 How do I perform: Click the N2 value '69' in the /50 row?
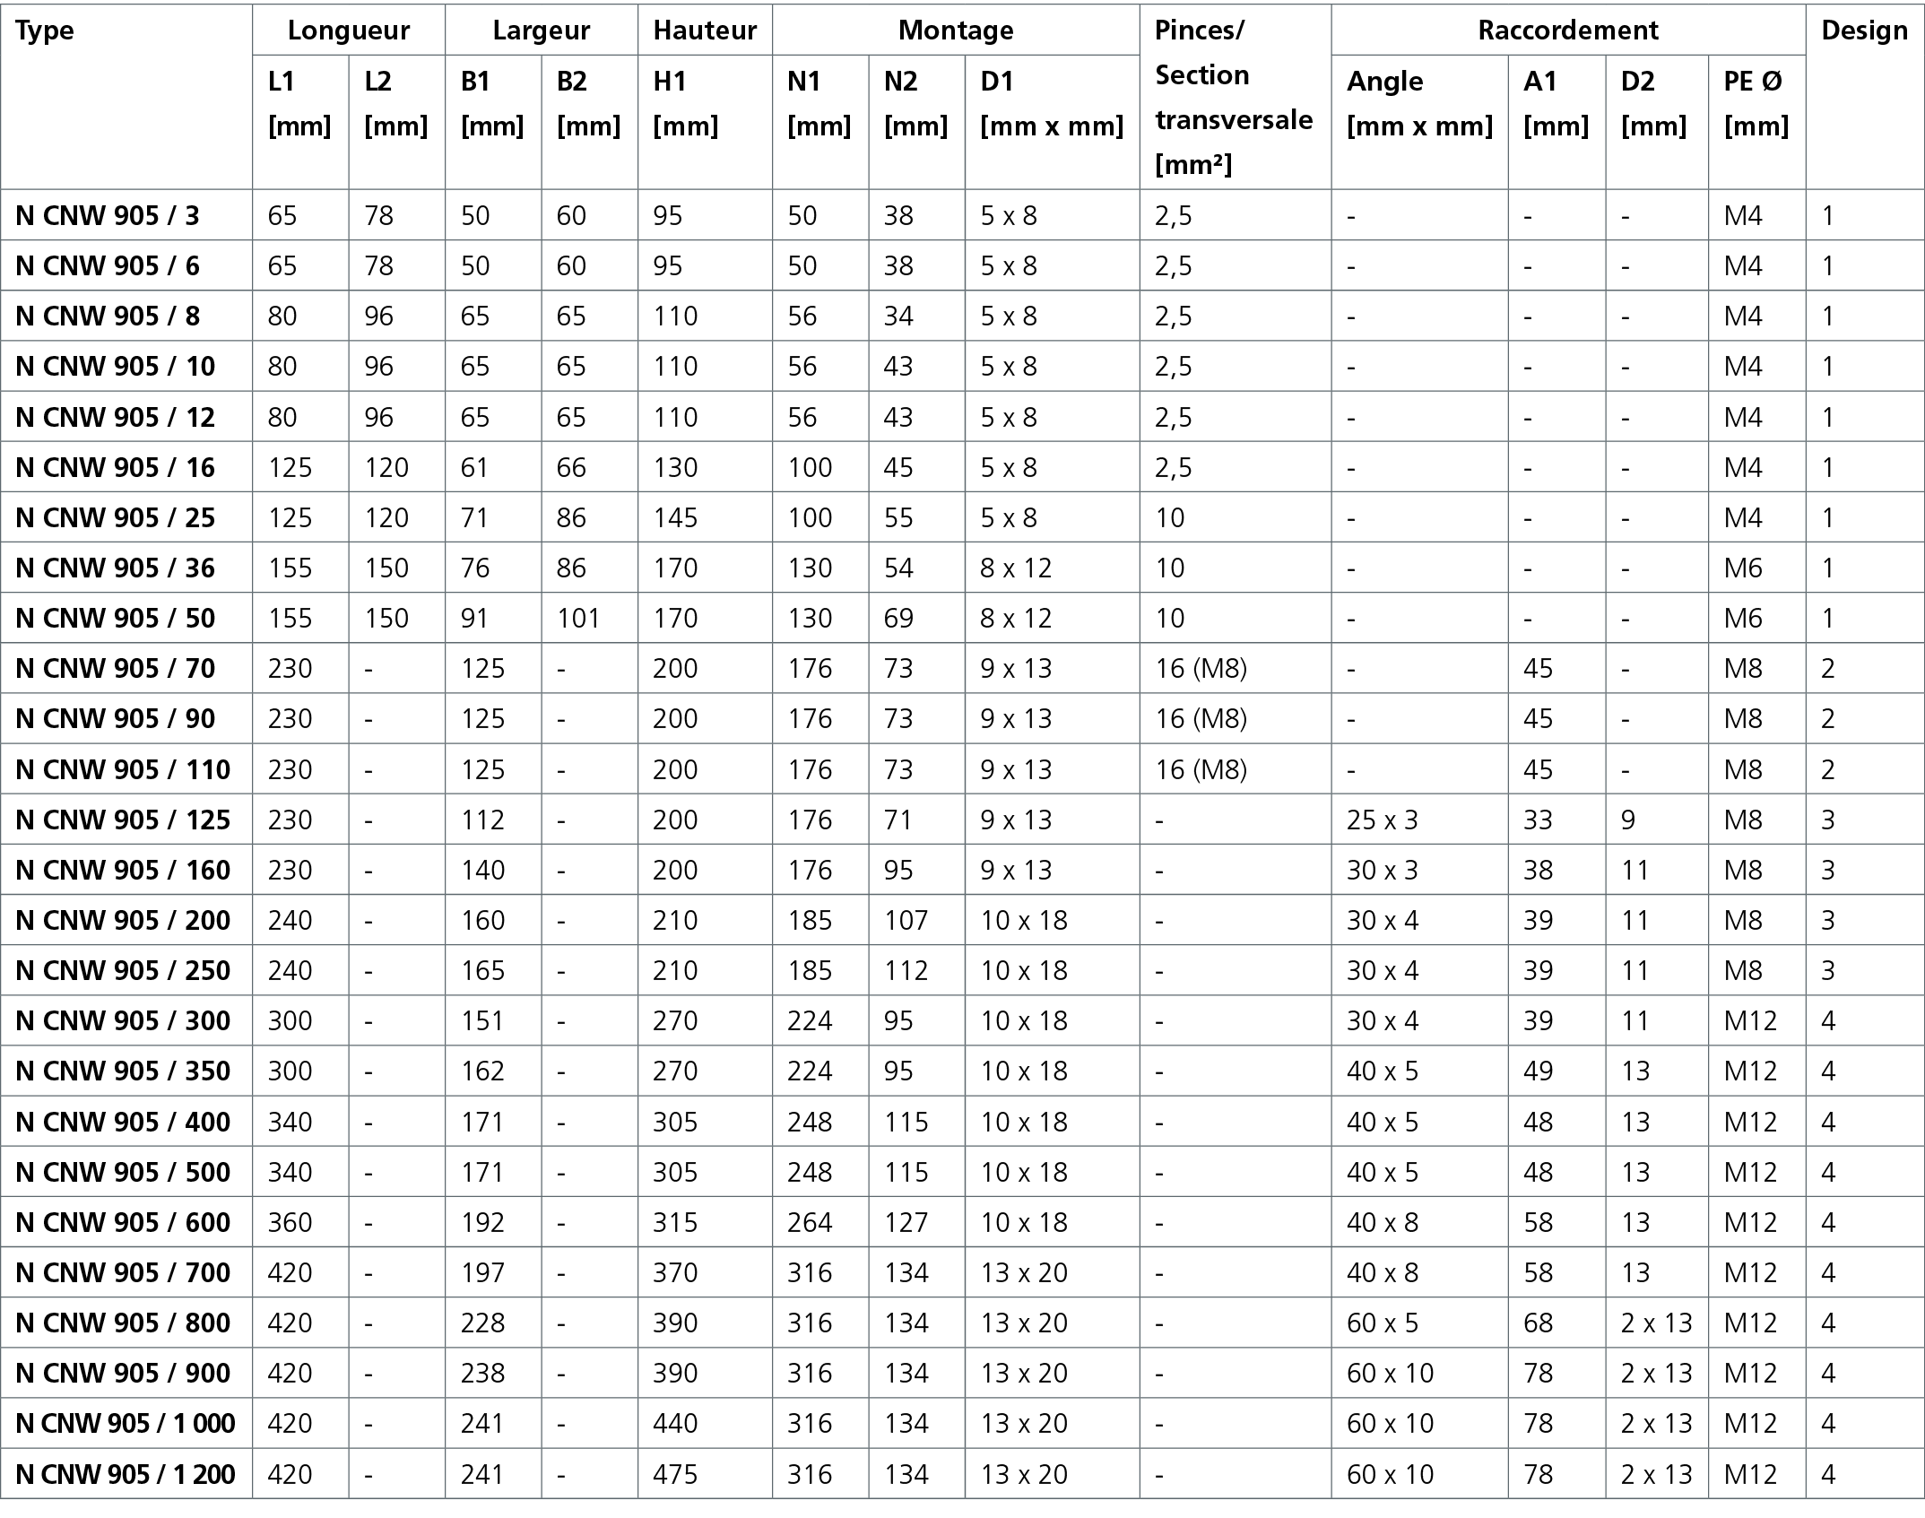(x=898, y=618)
